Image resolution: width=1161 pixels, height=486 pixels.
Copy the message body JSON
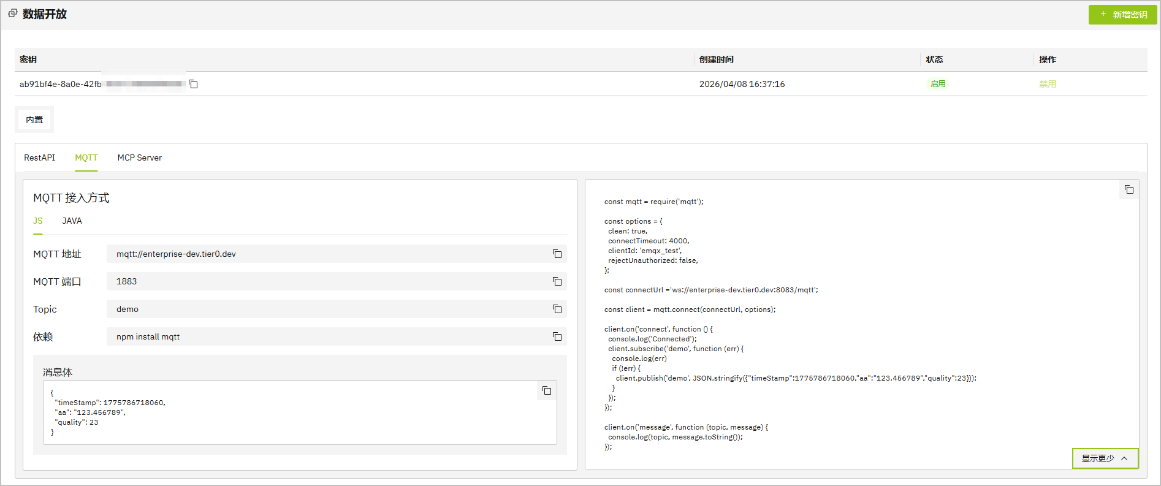[547, 390]
